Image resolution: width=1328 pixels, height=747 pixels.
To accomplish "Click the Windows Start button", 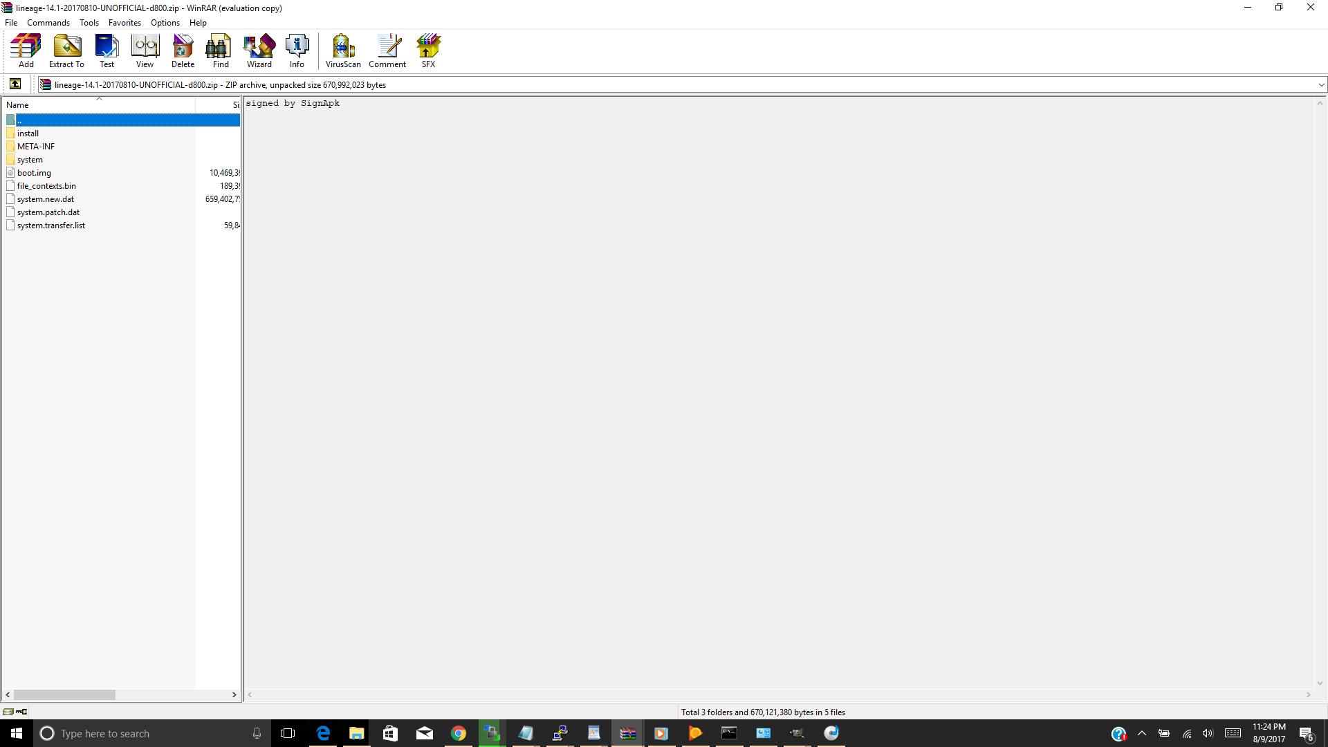I will click(x=17, y=733).
